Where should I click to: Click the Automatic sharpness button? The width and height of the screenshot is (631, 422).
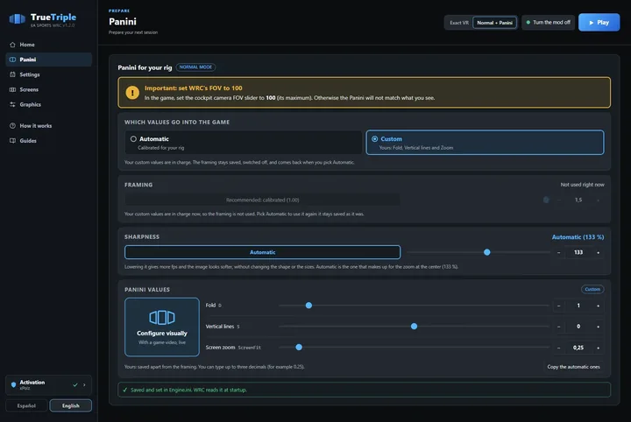pyautogui.click(x=262, y=252)
